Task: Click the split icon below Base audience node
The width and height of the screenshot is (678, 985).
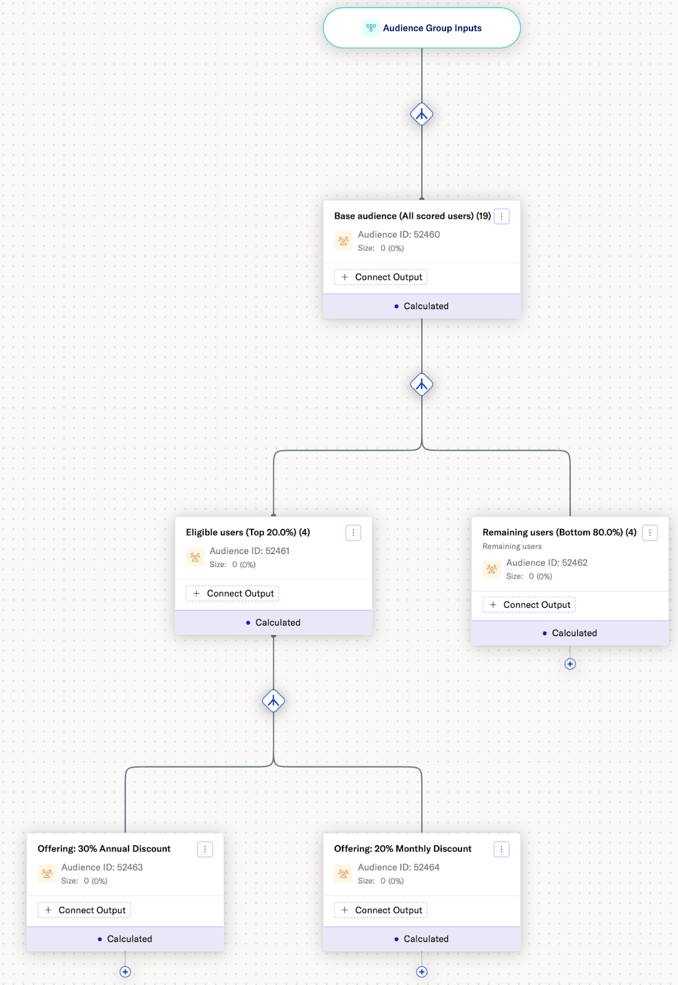Action: 421,385
